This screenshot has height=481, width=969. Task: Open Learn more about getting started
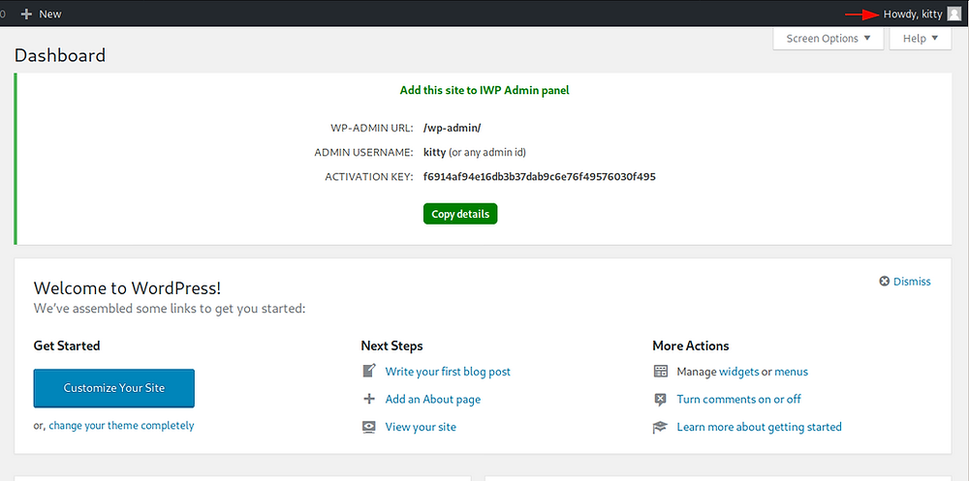coord(760,427)
